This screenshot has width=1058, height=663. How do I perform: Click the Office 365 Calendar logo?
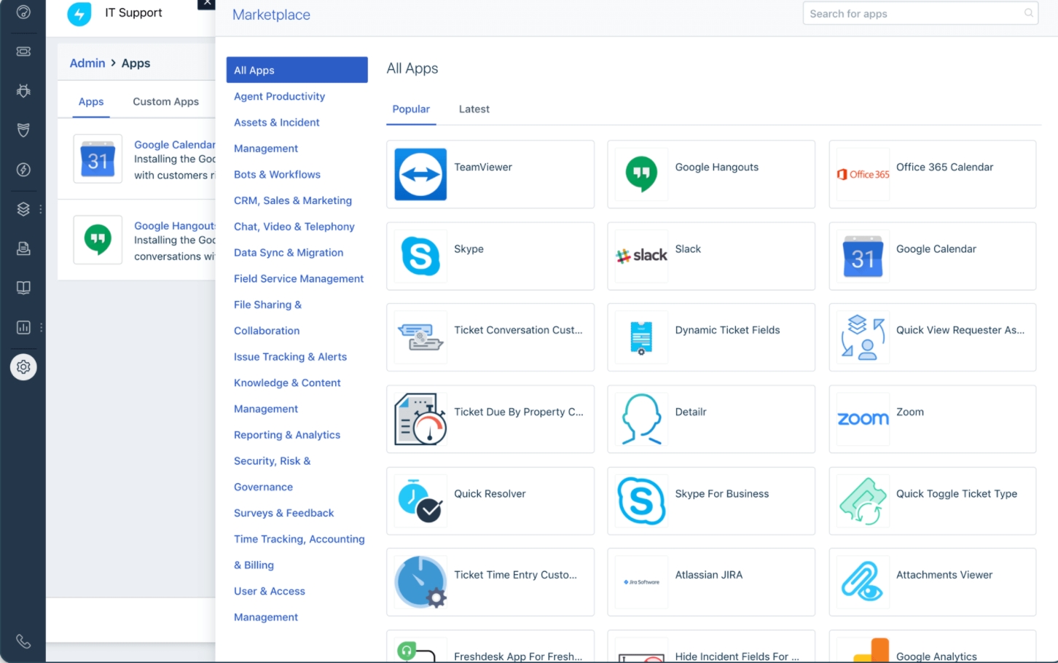tap(863, 174)
